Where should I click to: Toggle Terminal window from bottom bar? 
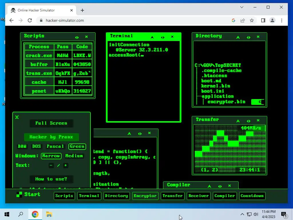point(89,196)
